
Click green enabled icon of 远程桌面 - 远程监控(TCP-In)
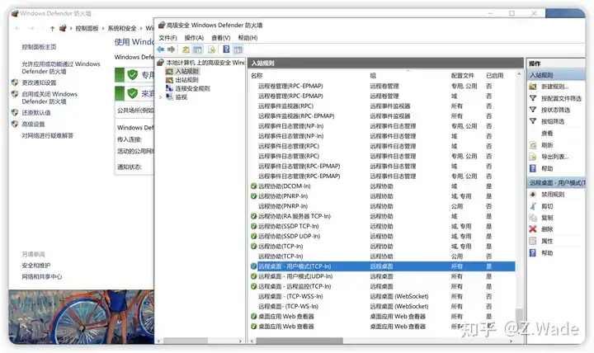254,286
